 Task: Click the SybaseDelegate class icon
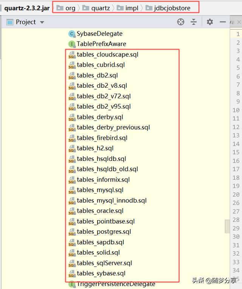pyautogui.click(x=72, y=34)
